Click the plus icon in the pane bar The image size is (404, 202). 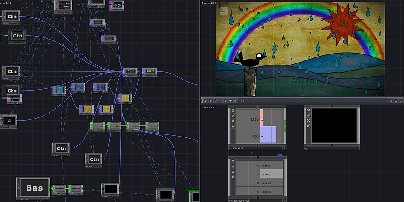(226, 101)
